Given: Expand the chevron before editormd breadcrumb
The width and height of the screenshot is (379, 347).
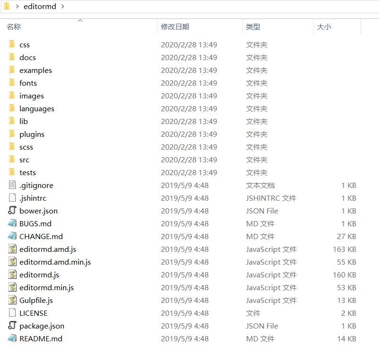Looking at the screenshot, I should point(17,6).
